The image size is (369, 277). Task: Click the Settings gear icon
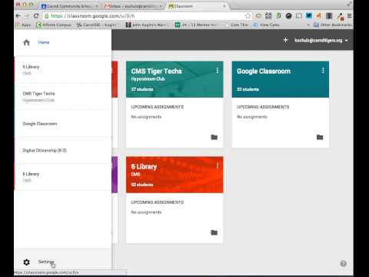(x=26, y=262)
